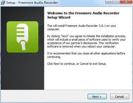This screenshot has width=133, height=103.
Task: Click the dark sidebar panel below the logo
Action: [22, 71]
